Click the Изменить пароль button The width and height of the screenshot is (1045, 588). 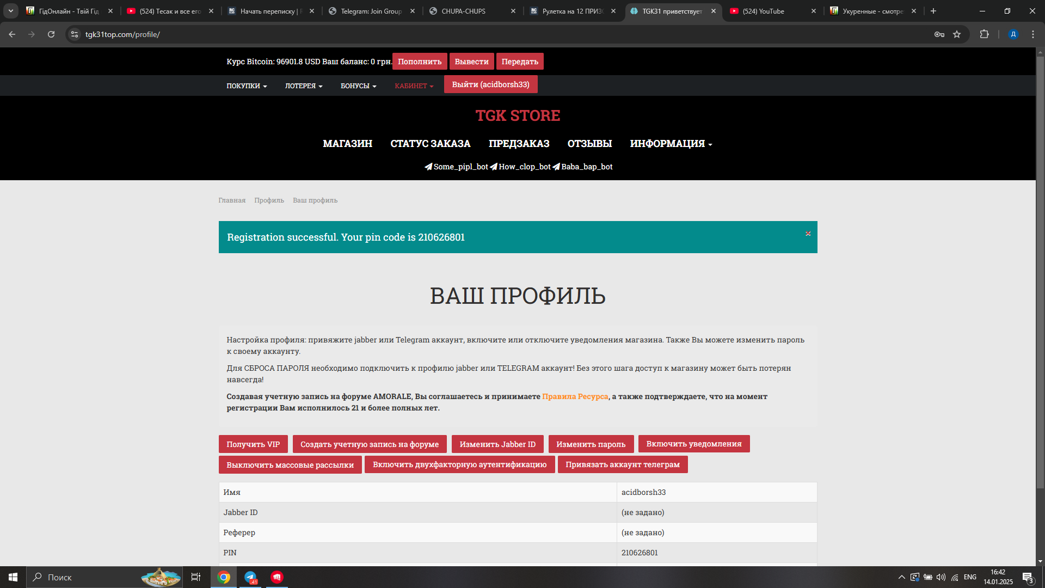click(591, 444)
